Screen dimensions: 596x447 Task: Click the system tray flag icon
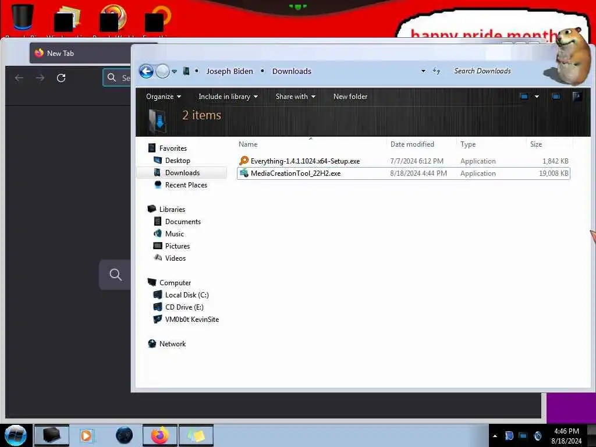click(509, 436)
